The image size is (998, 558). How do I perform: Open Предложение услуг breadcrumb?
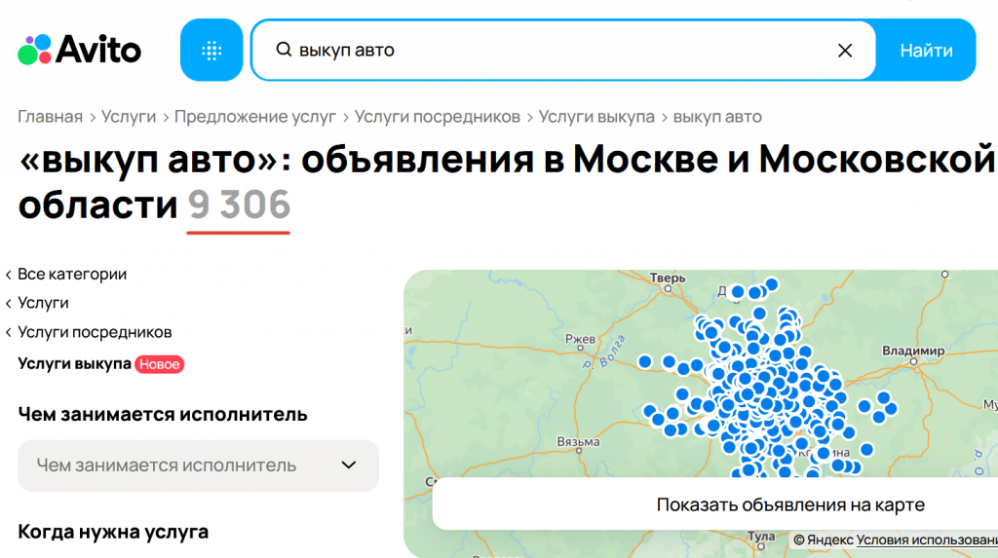[255, 117]
